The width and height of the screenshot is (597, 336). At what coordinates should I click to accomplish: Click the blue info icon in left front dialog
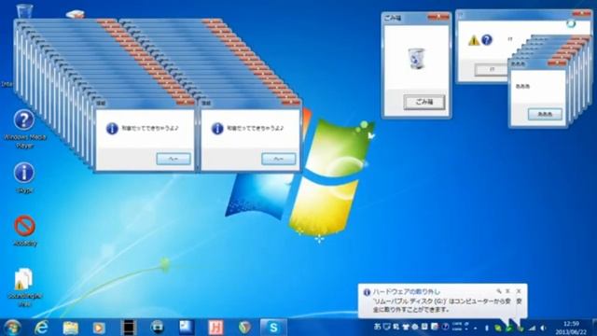(112, 129)
